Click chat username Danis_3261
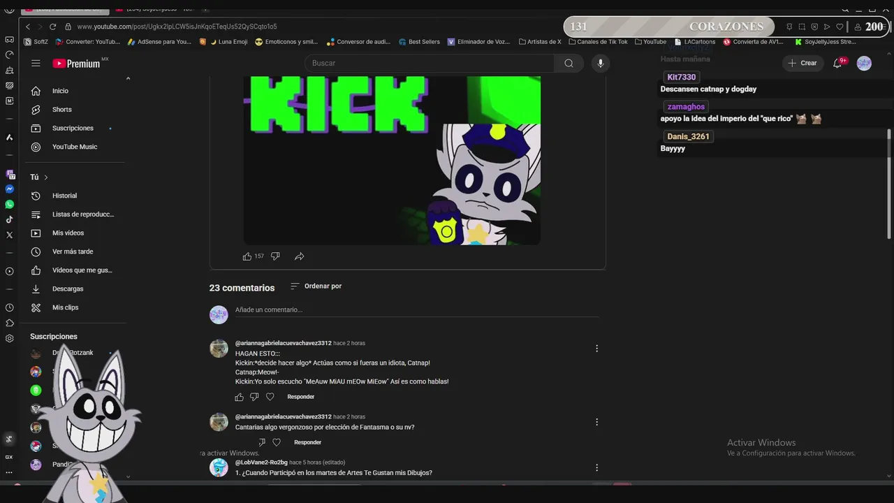The image size is (894, 503). point(688,136)
